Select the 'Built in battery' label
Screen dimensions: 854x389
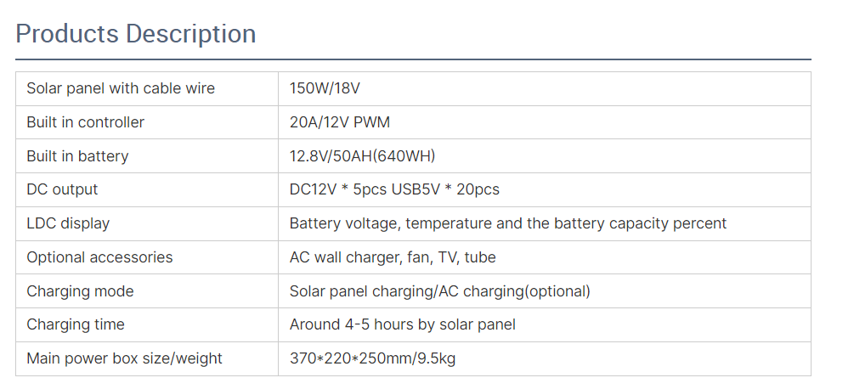pos(77,156)
